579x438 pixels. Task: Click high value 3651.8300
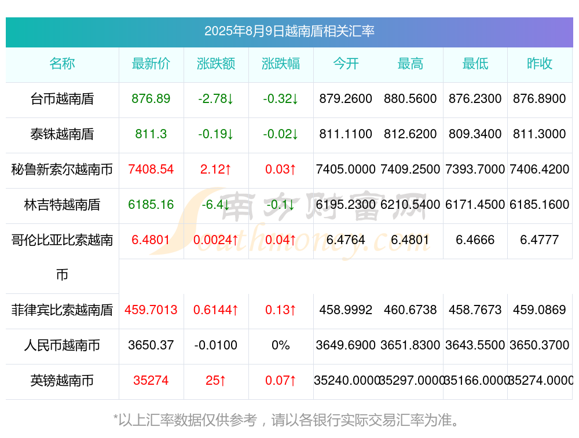[x=411, y=345]
